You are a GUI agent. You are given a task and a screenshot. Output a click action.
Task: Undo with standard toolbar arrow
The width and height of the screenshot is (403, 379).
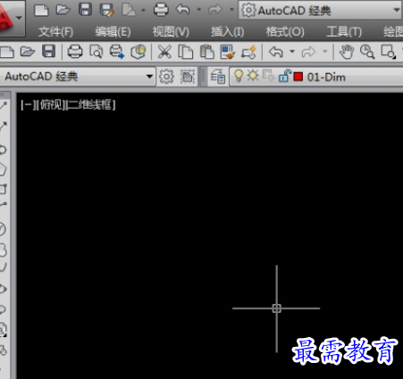[x=276, y=52]
